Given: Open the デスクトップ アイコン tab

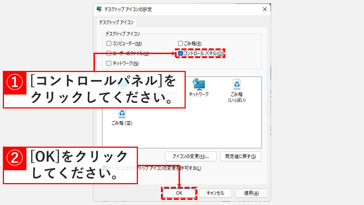Looking at the screenshot, I should [116, 22].
